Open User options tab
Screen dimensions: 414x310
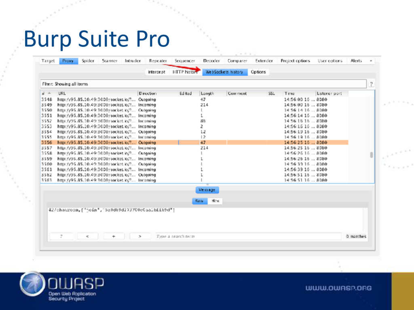tap(330, 61)
